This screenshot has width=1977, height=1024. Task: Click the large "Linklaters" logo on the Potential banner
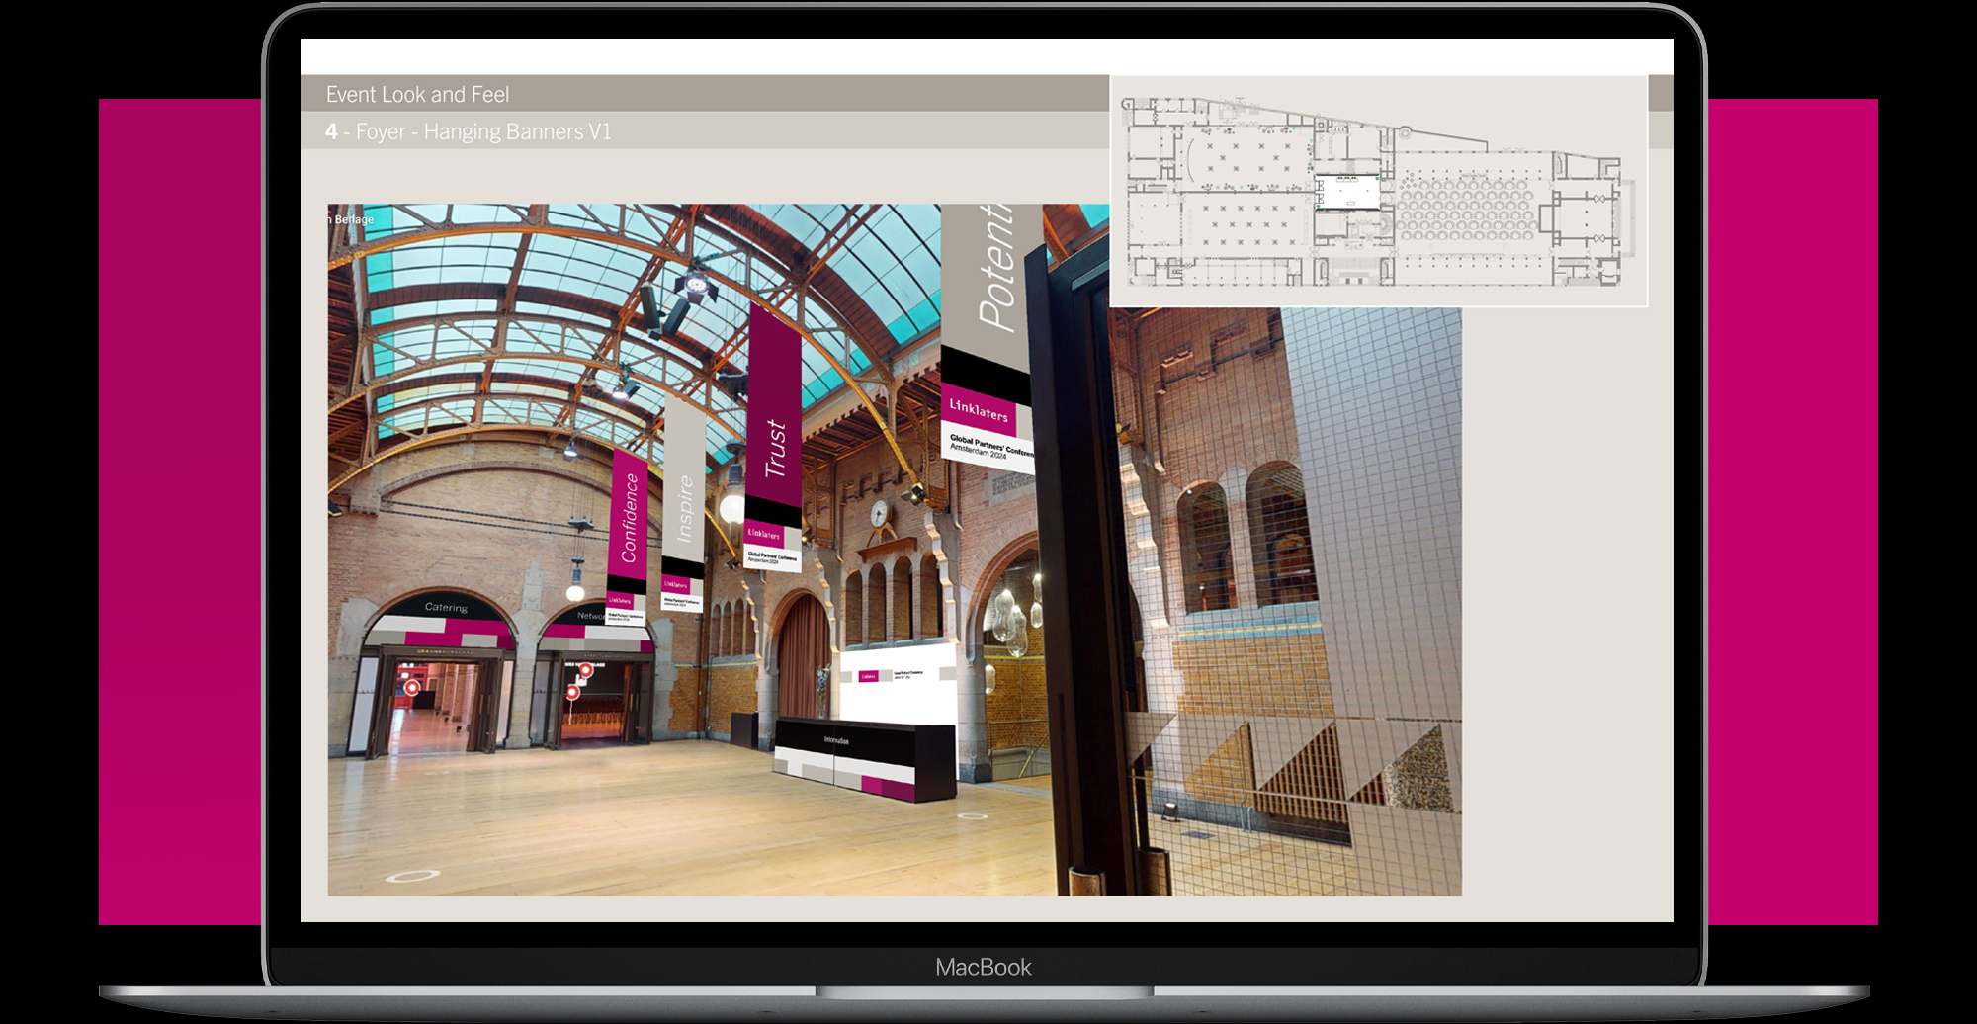[979, 409]
